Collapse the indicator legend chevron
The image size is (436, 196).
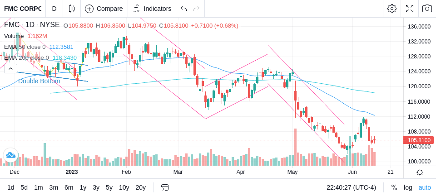pyautogui.click(x=10, y=68)
